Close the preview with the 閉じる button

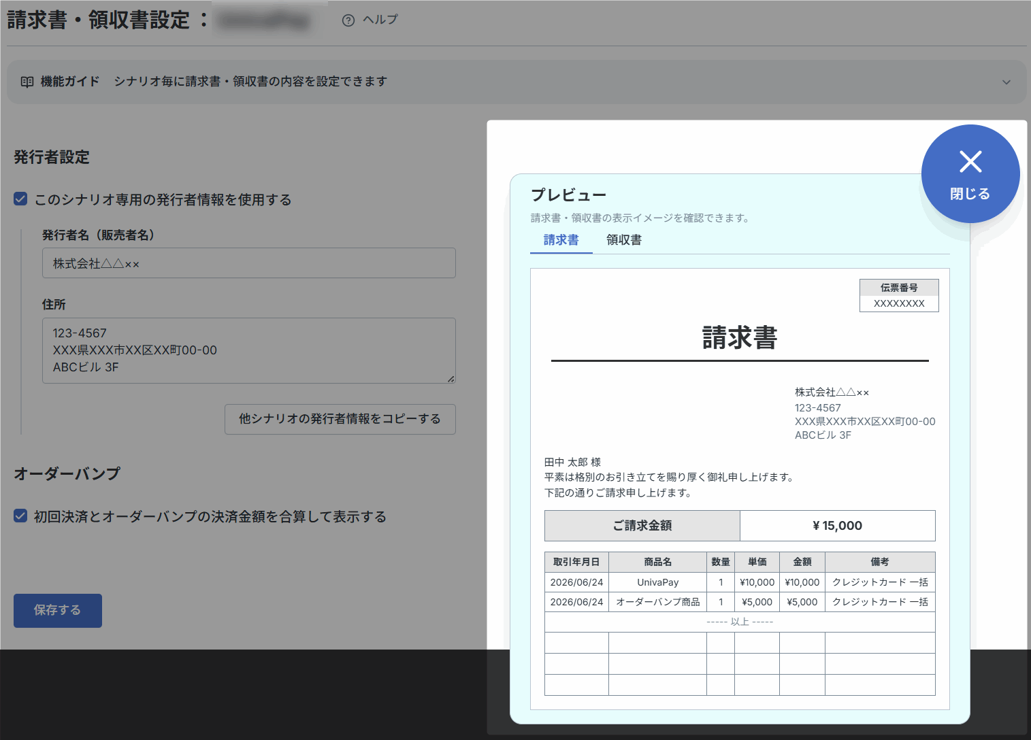(970, 173)
